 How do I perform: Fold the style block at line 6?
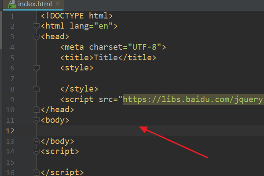point(37,68)
